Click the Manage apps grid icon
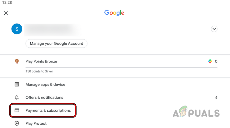Image resolution: width=230 pixels, height=128 pixels. coord(17,84)
